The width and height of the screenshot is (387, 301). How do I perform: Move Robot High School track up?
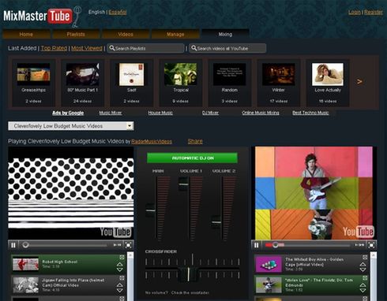[119, 264]
